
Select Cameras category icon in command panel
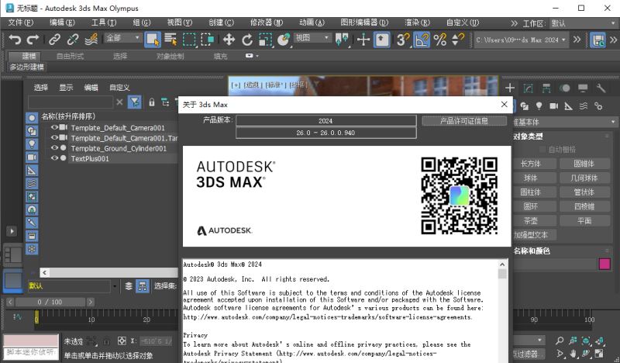pos(554,106)
